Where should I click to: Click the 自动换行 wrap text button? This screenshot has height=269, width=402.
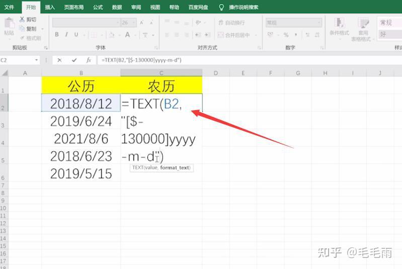(232, 23)
